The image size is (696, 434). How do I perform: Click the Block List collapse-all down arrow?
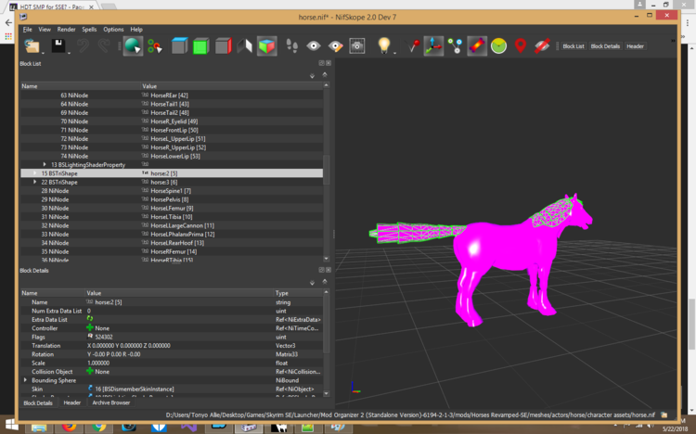pos(312,76)
